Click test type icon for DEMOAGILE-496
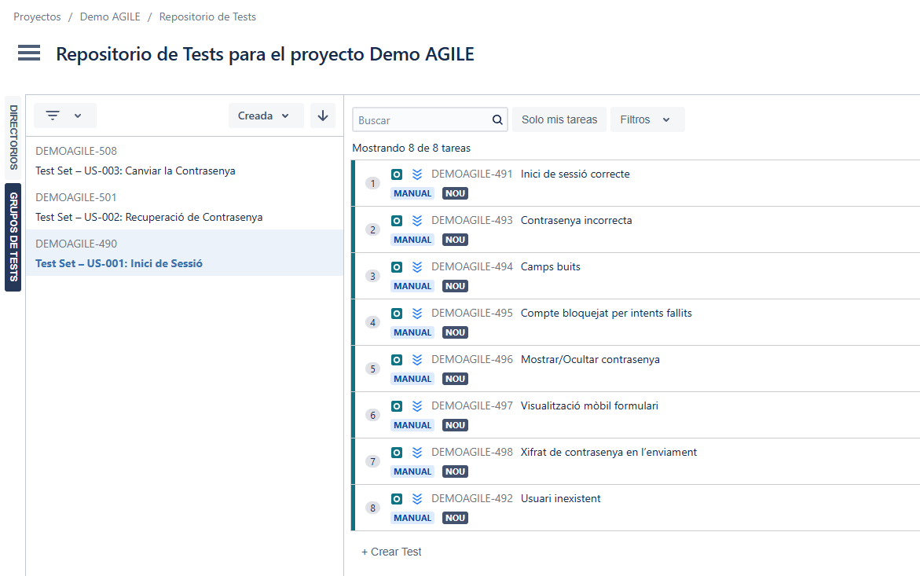Image resolution: width=920 pixels, height=576 pixels. (397, 360)
